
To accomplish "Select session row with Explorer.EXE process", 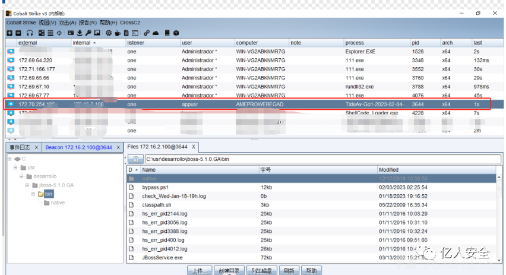I will click(254, 52).
